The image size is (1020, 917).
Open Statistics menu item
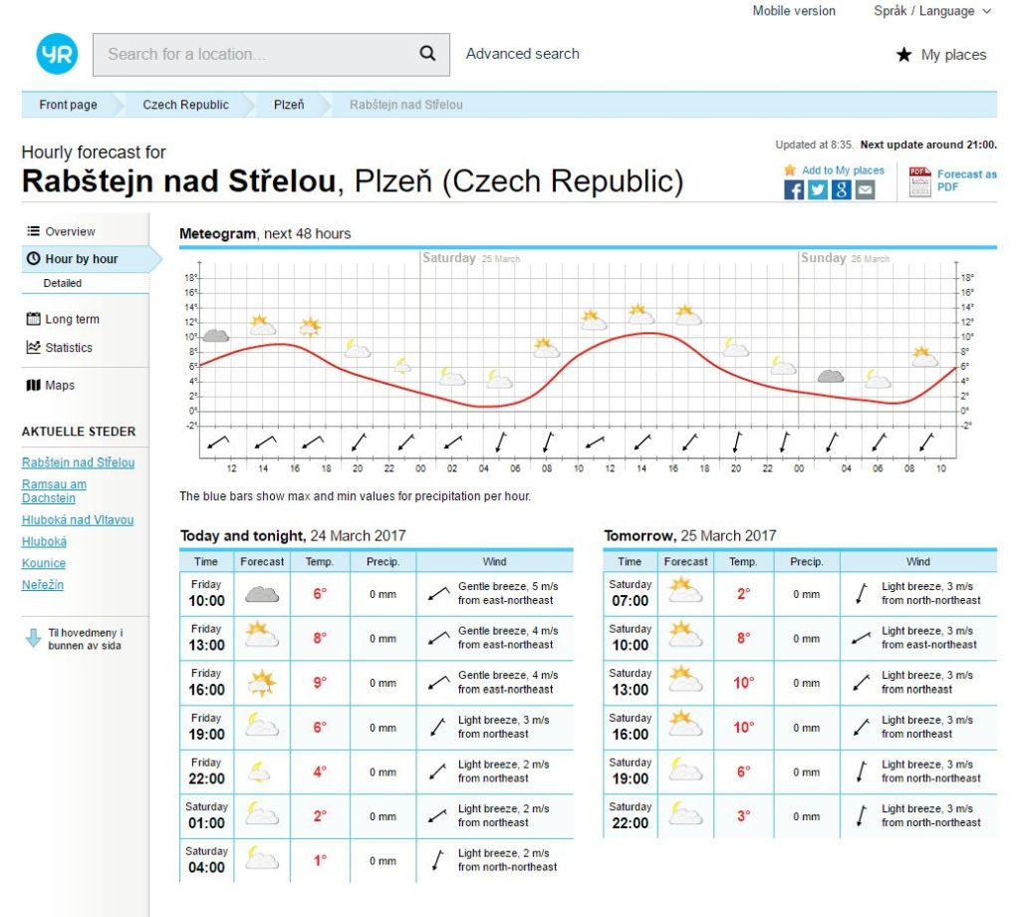coord(69,348)
